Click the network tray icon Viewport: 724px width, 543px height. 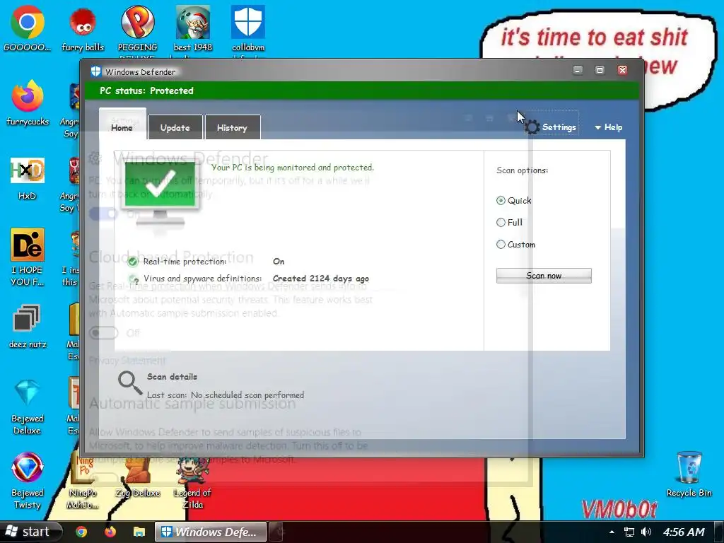[x=629, y=532]
